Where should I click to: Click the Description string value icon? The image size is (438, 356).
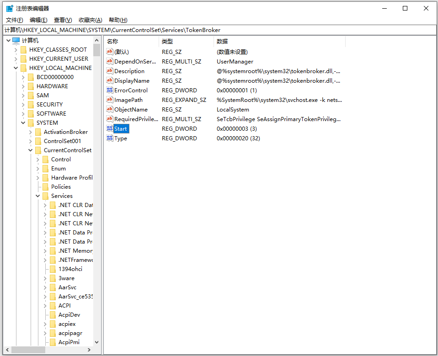pyautogui.click(x=110, y=71)
